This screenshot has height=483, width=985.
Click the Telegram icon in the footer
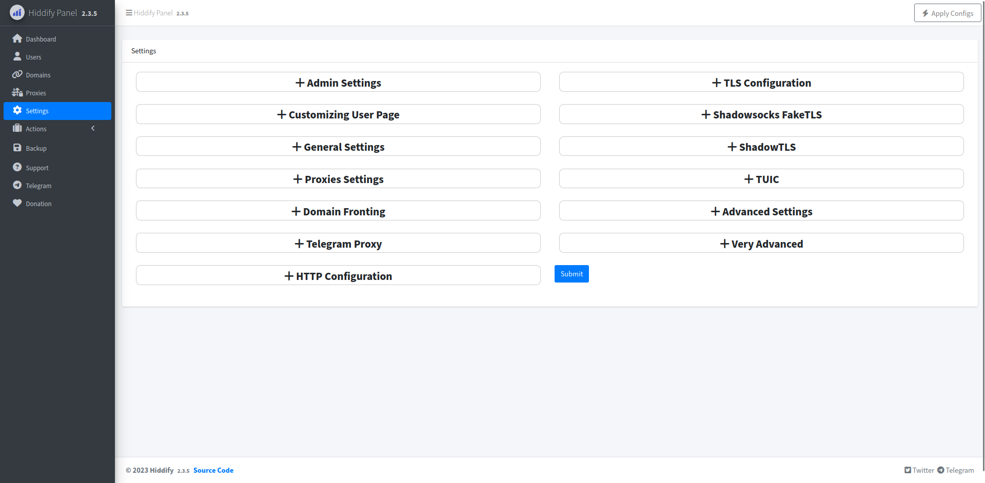pyautogui.click(x=940, y=470)
